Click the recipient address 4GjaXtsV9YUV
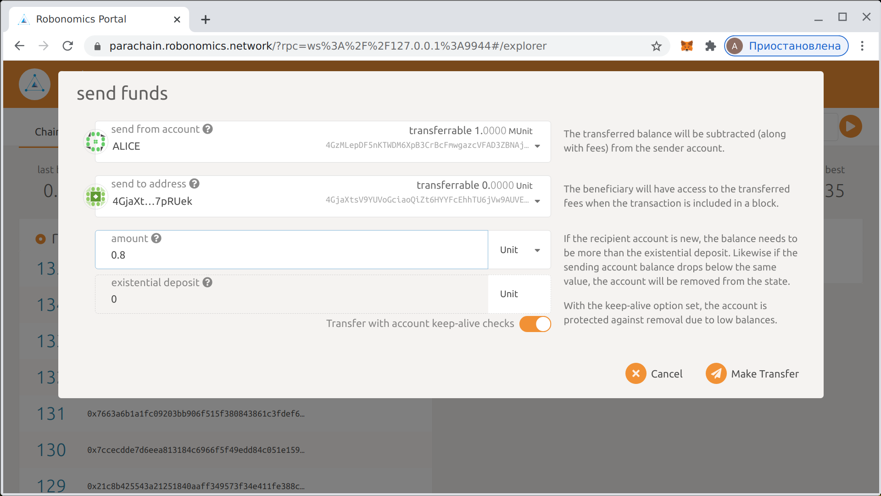 427,200
